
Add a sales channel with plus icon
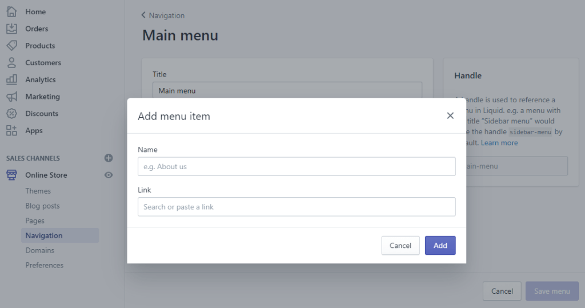pyautogui.click(x=109, y=158)
